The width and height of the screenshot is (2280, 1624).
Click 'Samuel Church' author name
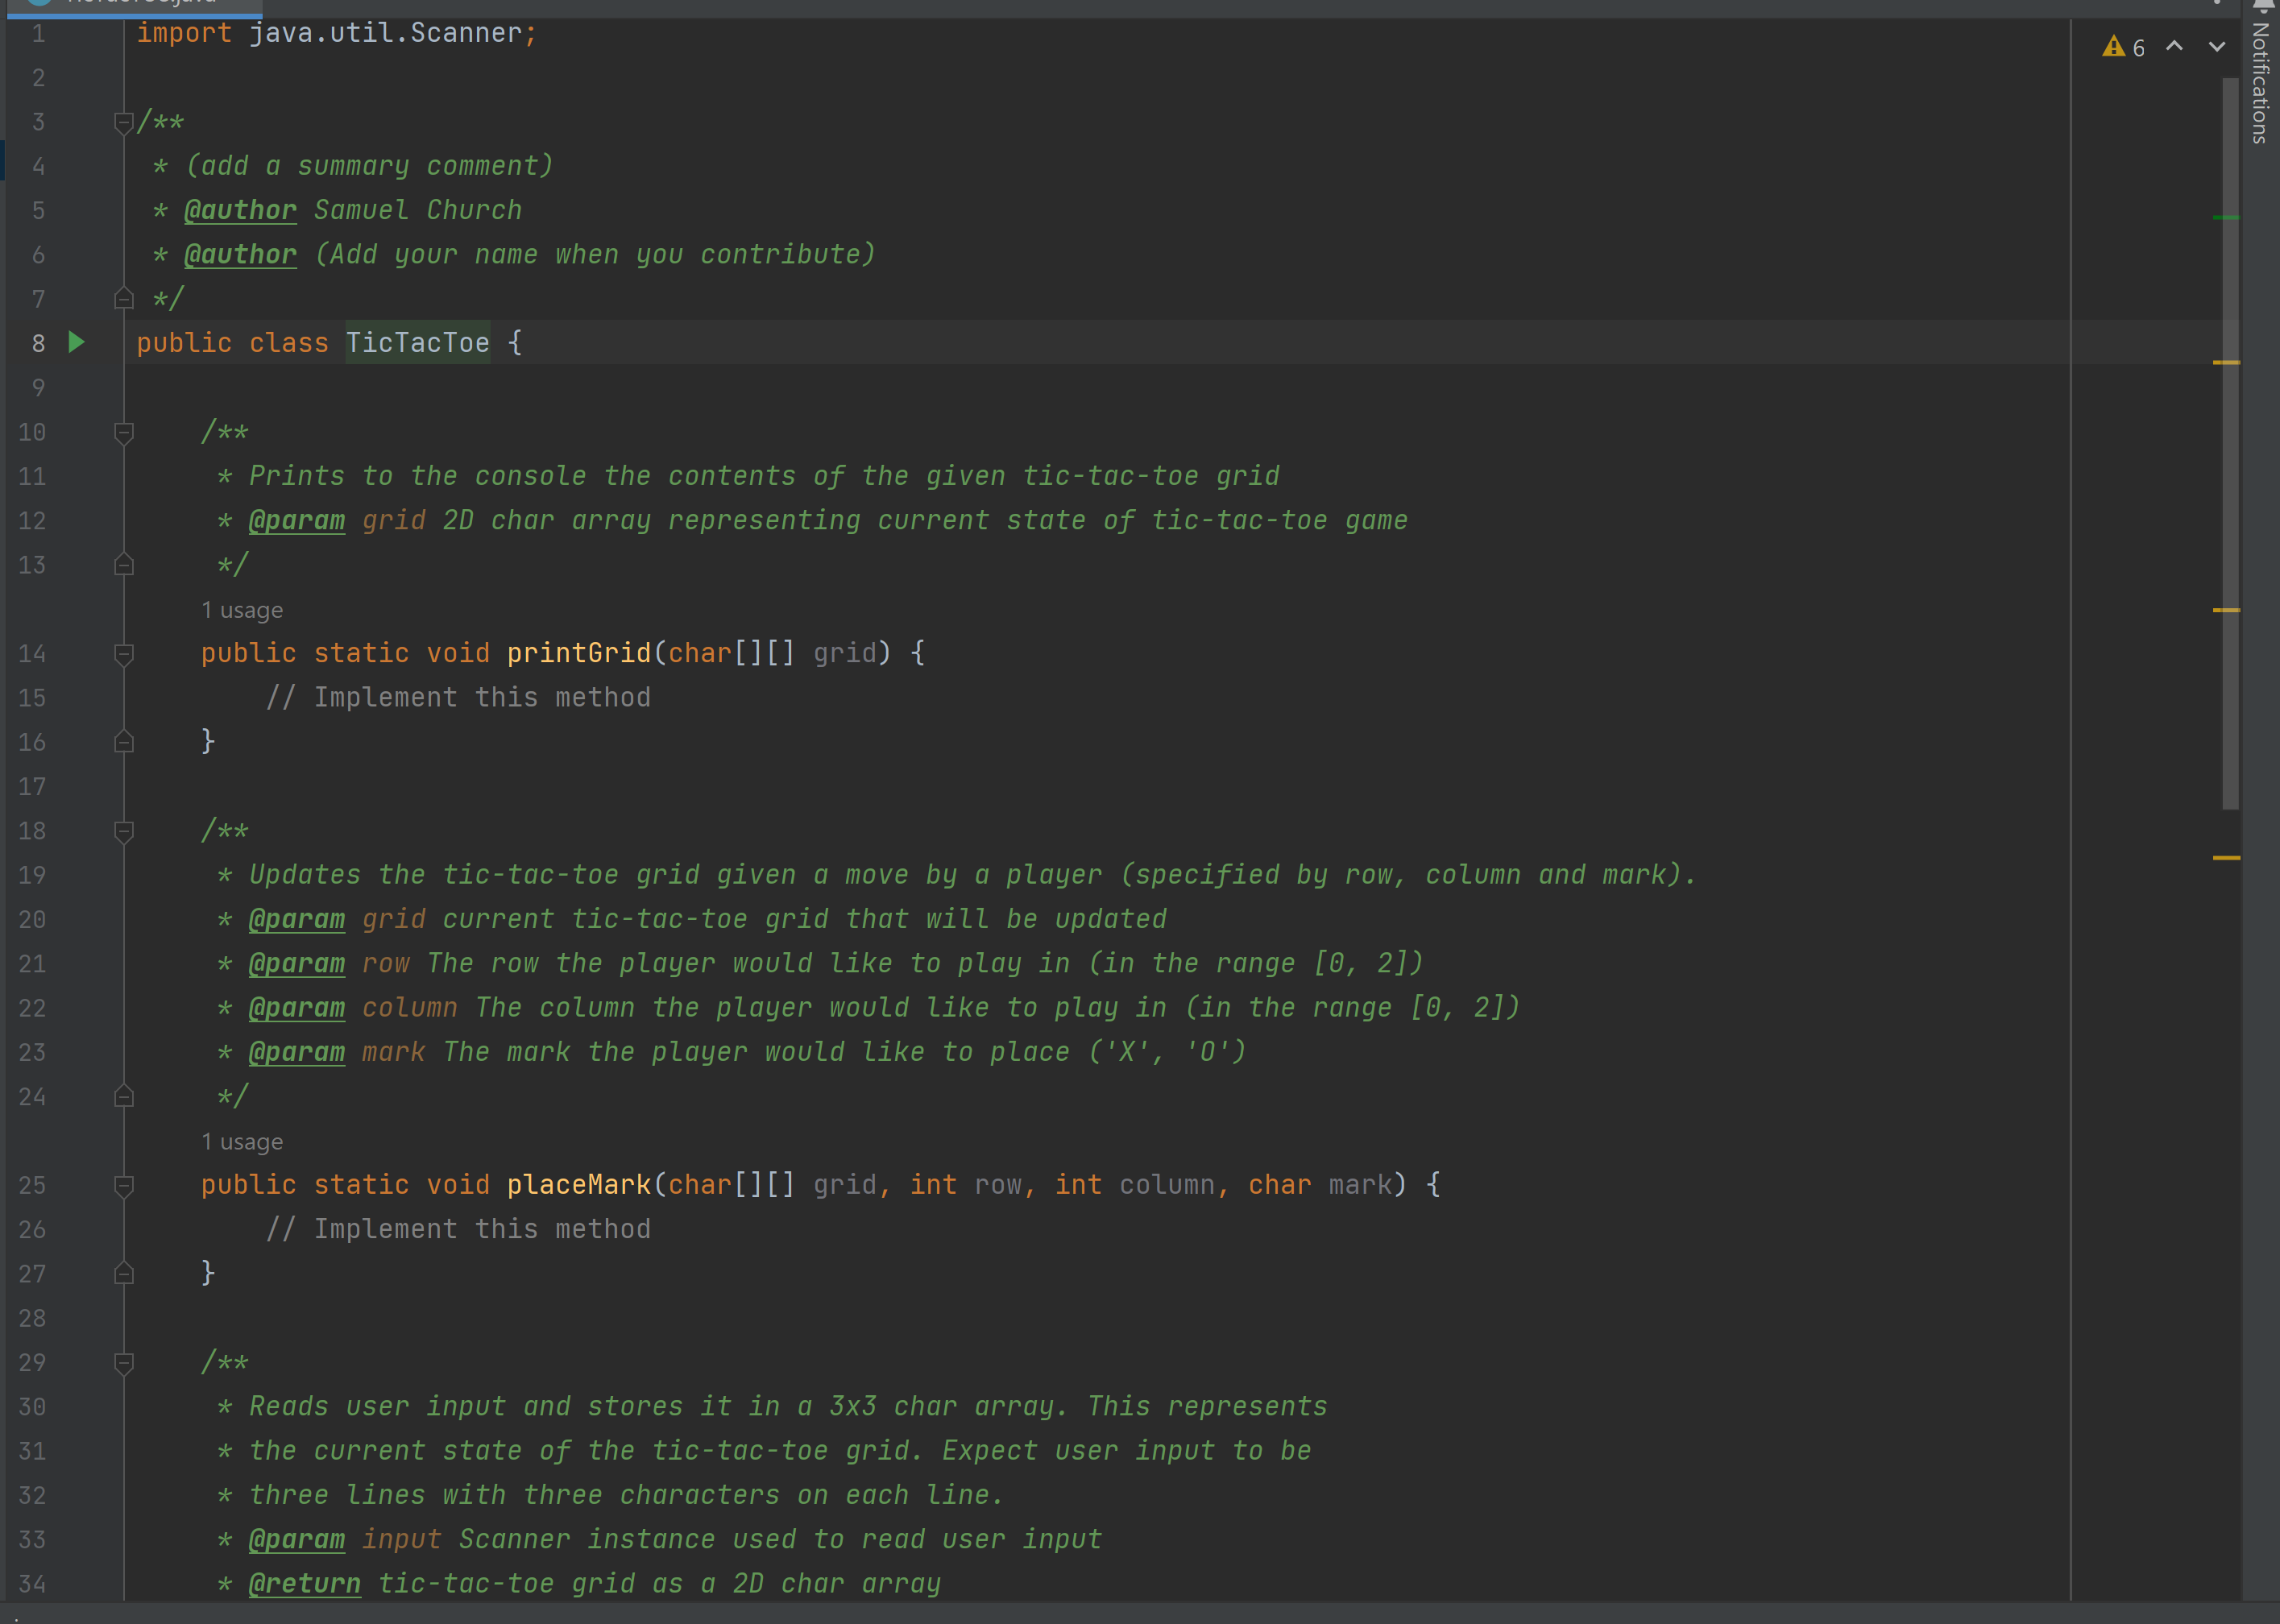418,210
